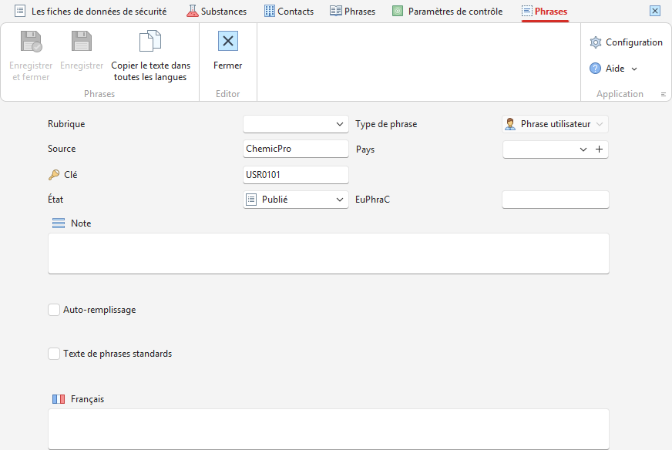Switch to Les fiches de données de sécurité tab

coord(90,11)
